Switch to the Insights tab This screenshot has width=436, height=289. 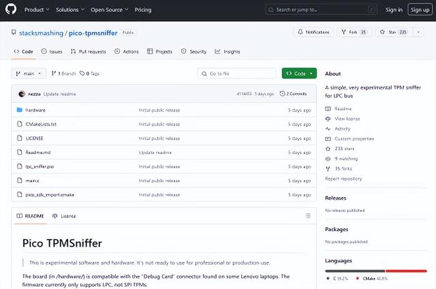(227, 51)
